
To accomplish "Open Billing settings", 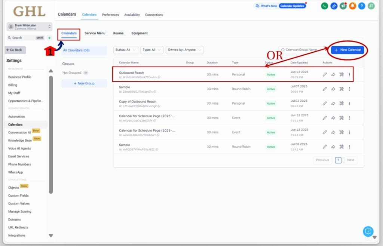I will click(13, 85).
